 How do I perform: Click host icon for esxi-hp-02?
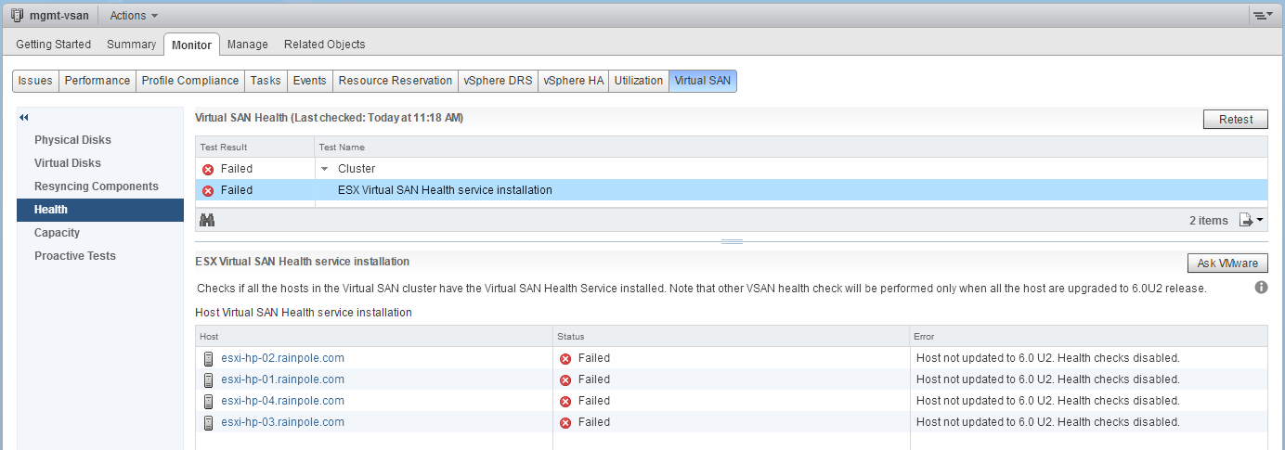click(x=209, y=358)
